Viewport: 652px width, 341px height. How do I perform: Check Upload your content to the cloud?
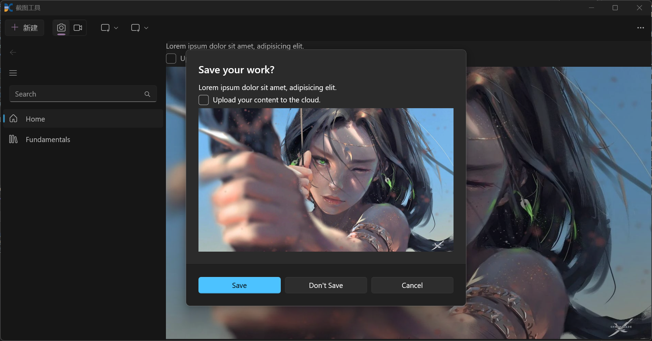(x=204, y=100)
